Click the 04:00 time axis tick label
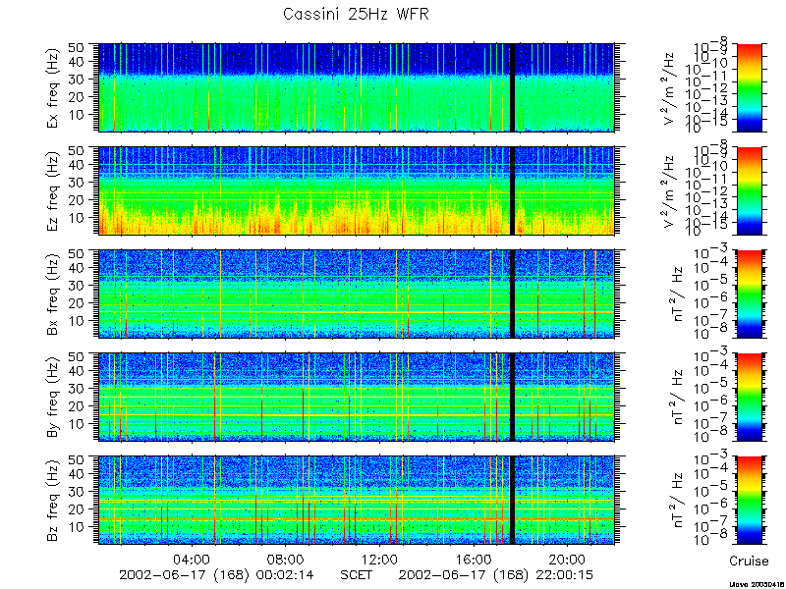Screen dimensions: 786x589 click(x=192, y=559)
